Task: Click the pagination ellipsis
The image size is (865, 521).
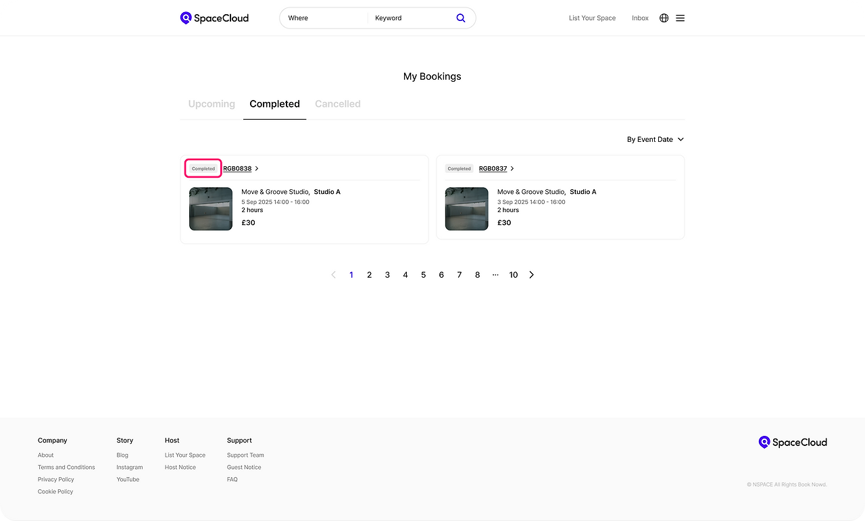Action: 495,275
